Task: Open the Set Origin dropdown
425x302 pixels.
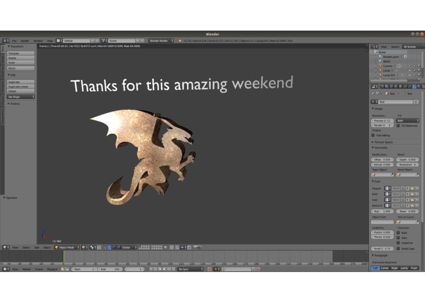Action: [x=21, y=97]
